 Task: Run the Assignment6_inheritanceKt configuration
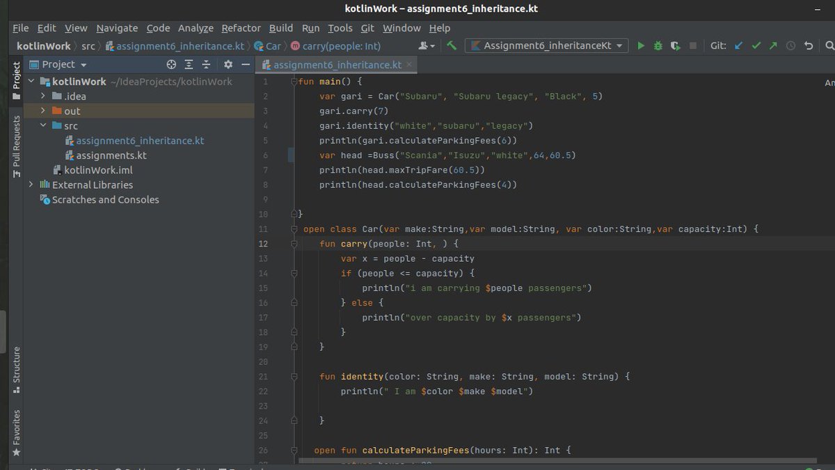[641, 45]
